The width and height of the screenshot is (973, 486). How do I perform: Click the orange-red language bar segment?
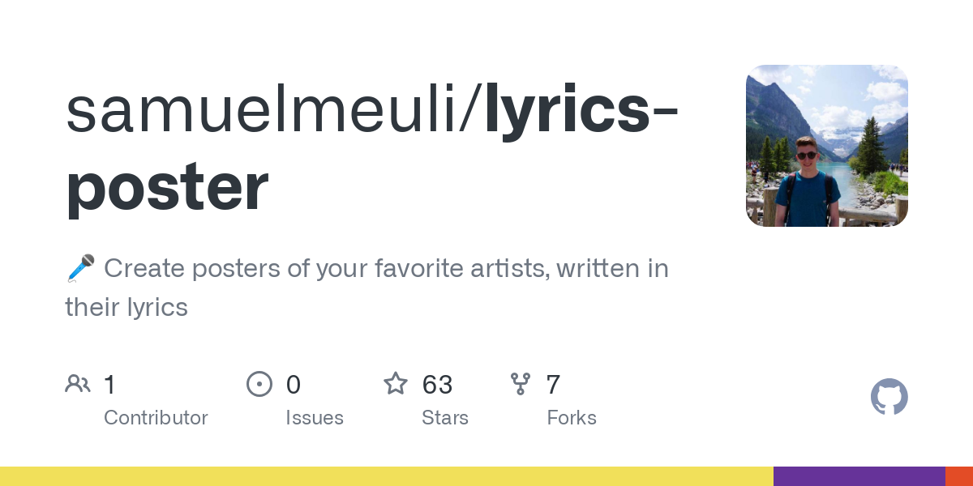(958, 476)
